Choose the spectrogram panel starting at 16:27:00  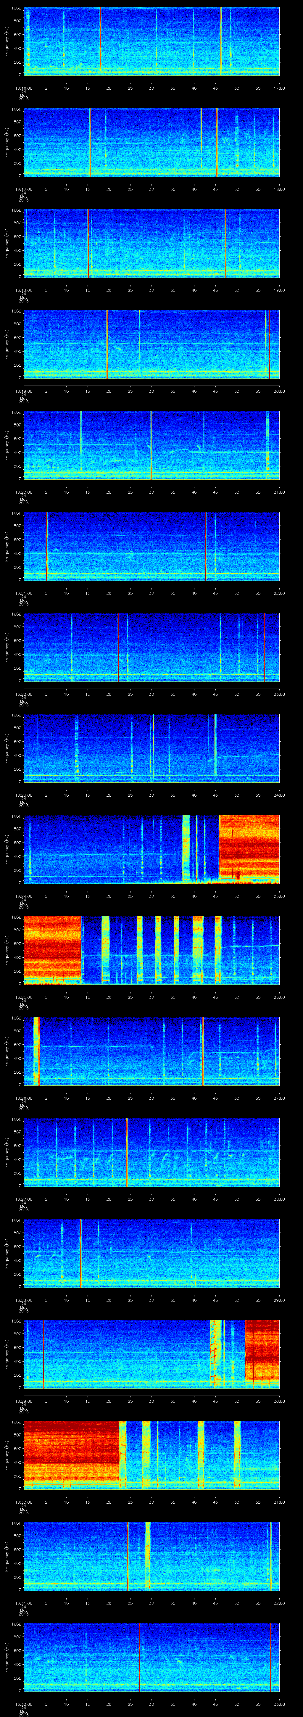pyautogui.click(x=152, y=1152)
